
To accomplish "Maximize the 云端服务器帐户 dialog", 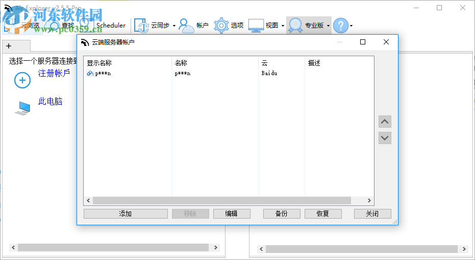I will (x=363, y=42).
